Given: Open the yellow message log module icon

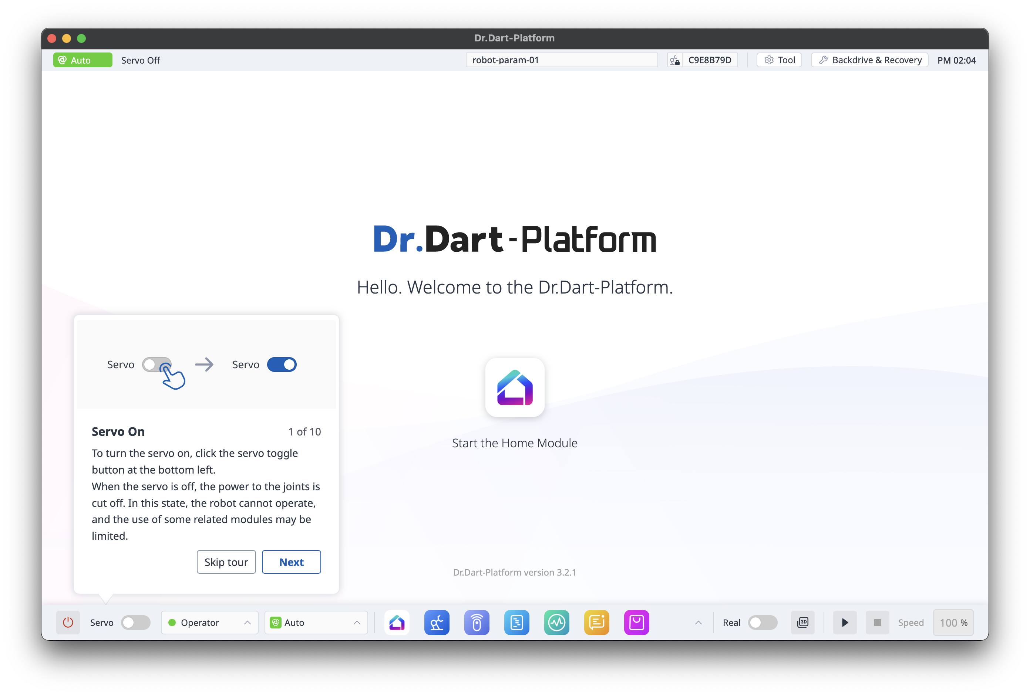Looking at the screenshot, I should point(596,622).
